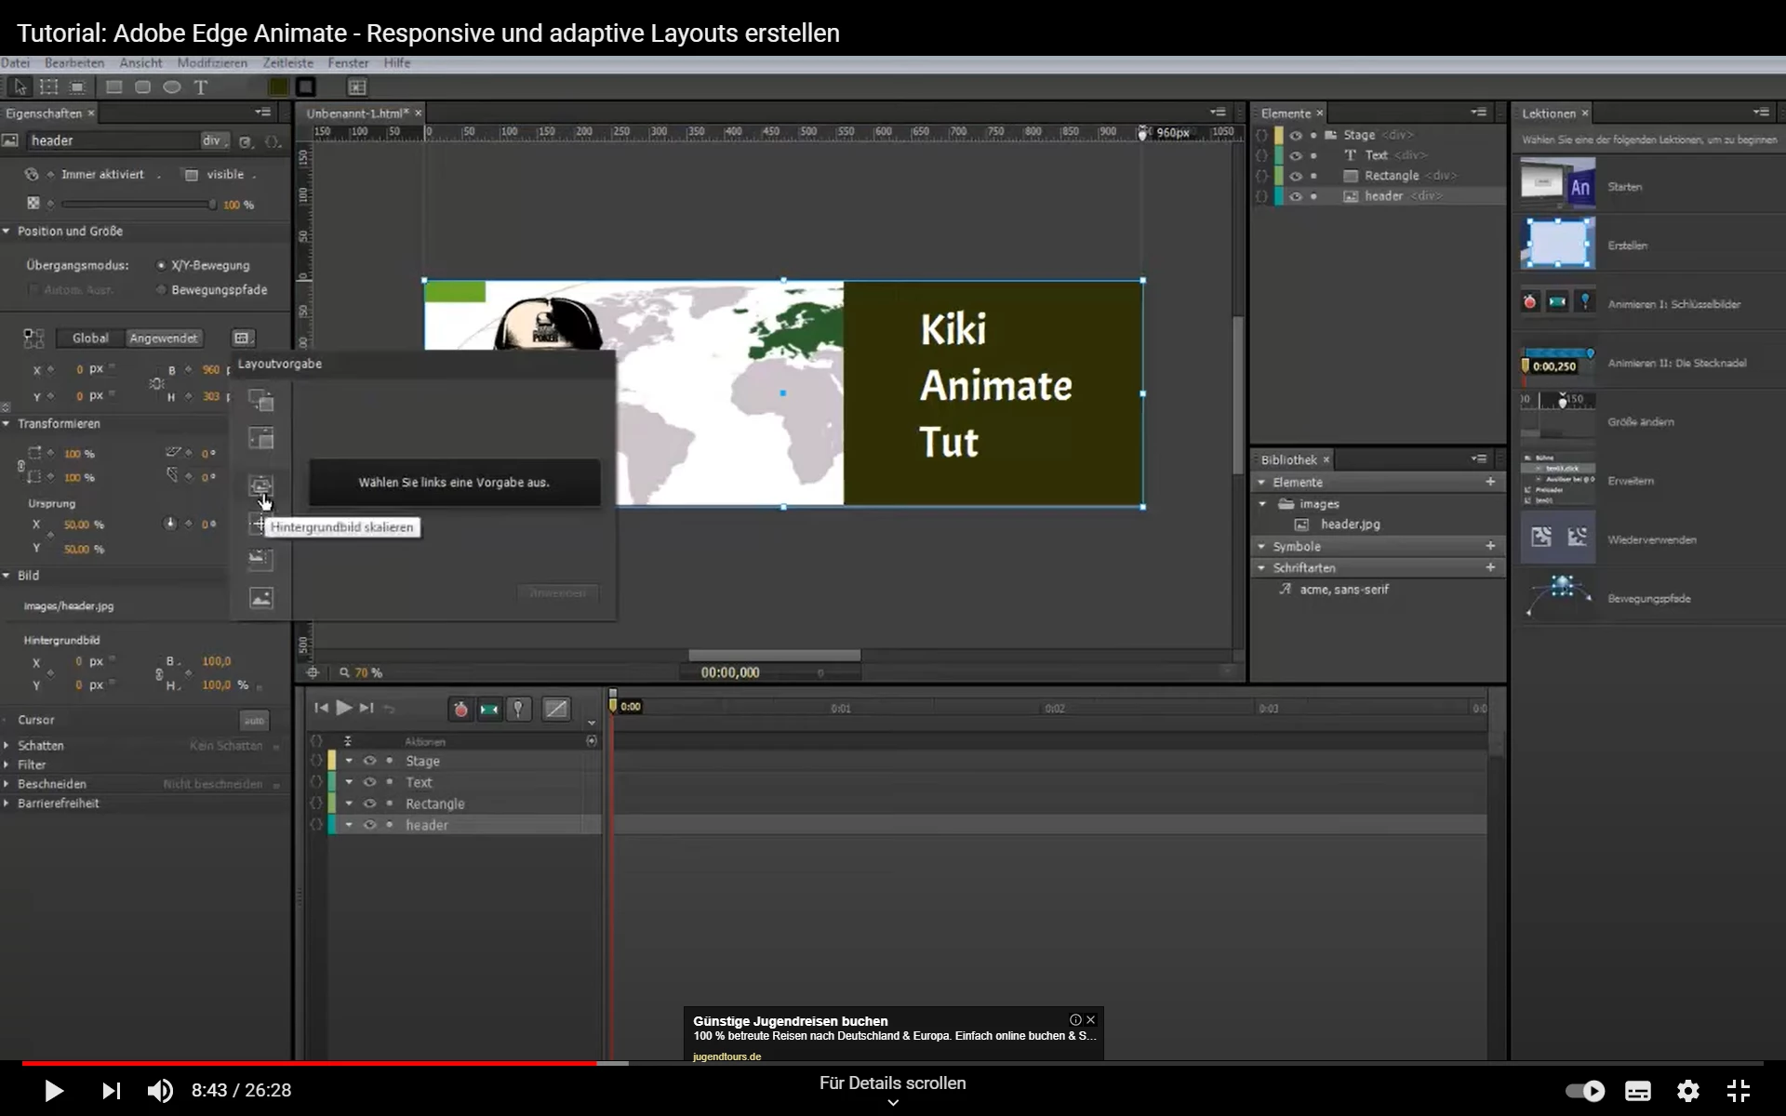Toggle the auto-keyframe stopwatch button
Screen dimensions: 1786x1116
(460, 710)
